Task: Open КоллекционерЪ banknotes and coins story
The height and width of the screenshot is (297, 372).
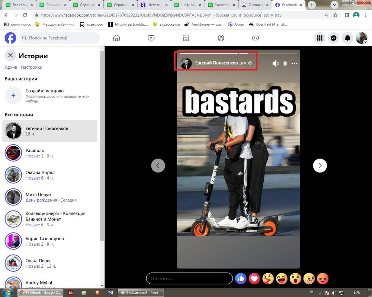Action: 50,219
